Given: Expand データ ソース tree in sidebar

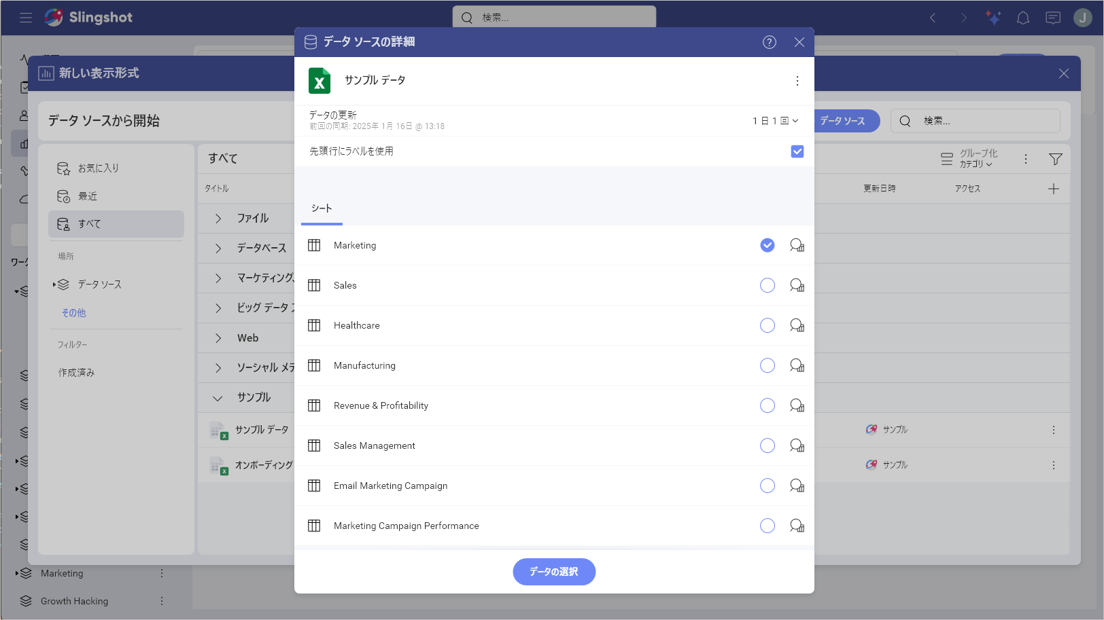Looking at the screenshot, I should (54, 285).
